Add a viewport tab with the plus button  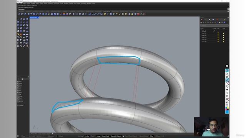(x=52, y=134)
